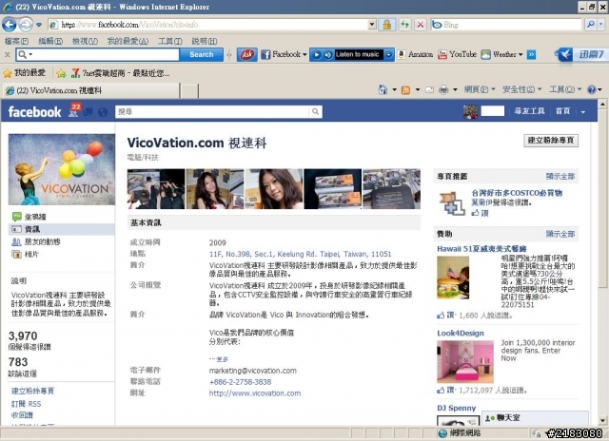Open the 安全性(S) command bar dropdown
This screenshot has height=441, width=609.
pos(521,90)
